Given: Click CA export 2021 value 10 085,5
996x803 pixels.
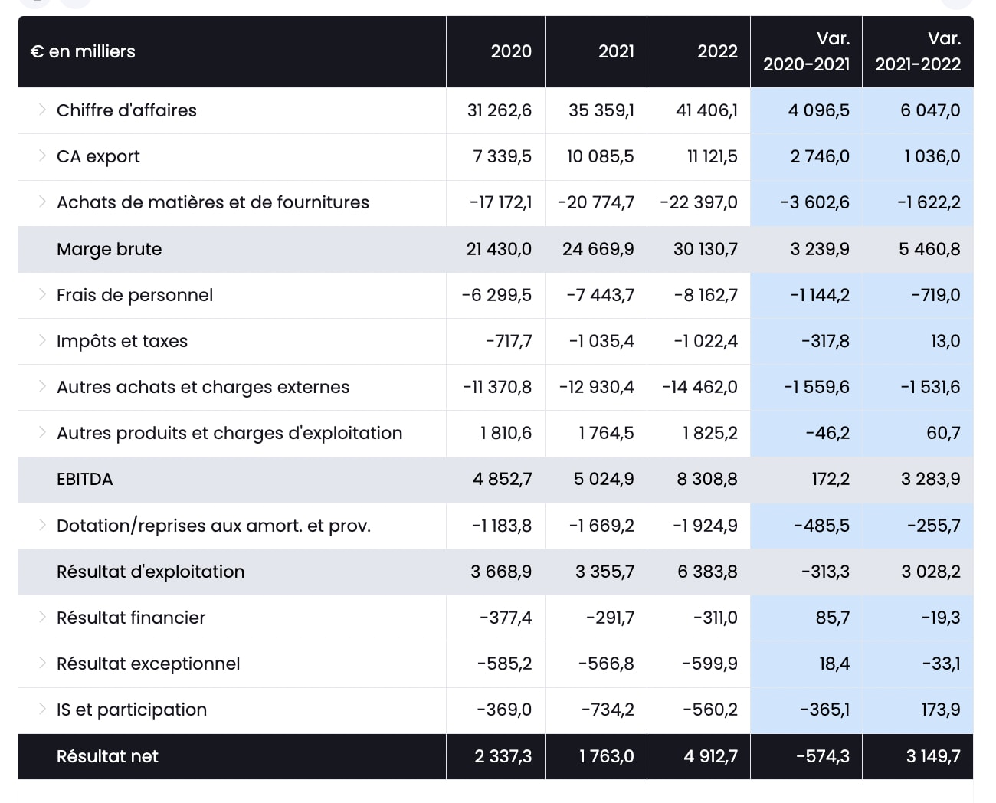Looking at the screenshot, I should point(600,156).
